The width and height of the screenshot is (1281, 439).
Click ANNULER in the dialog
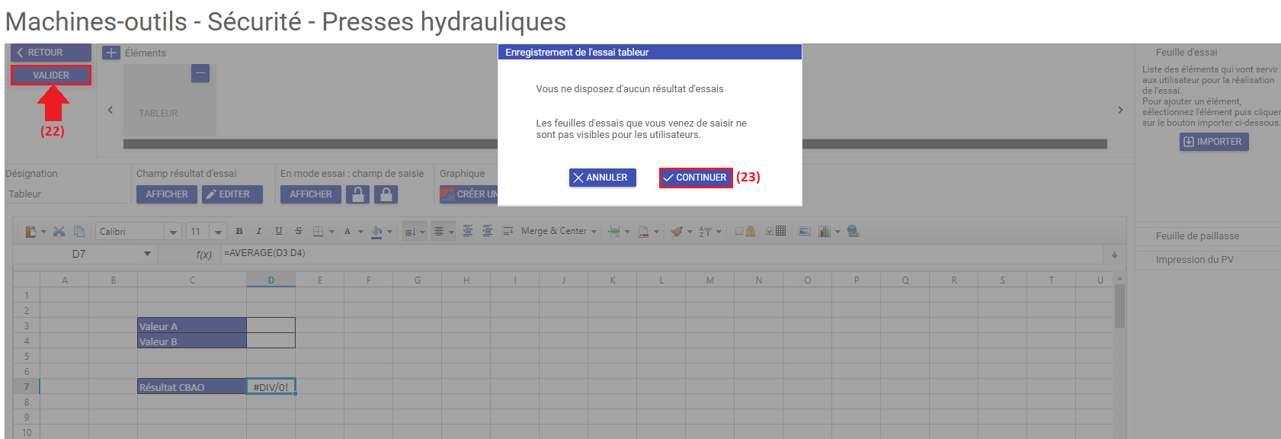(x=602, y=178)
